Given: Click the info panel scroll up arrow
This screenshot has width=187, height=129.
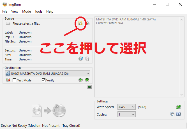Looking at the screenshot, I should tap(181, 20).
